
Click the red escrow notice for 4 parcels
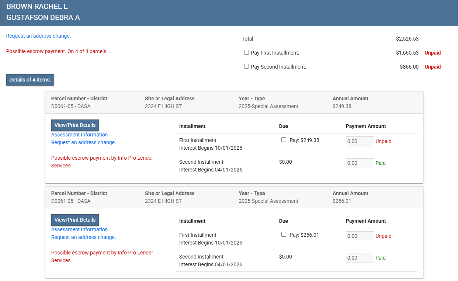(57, 51)
